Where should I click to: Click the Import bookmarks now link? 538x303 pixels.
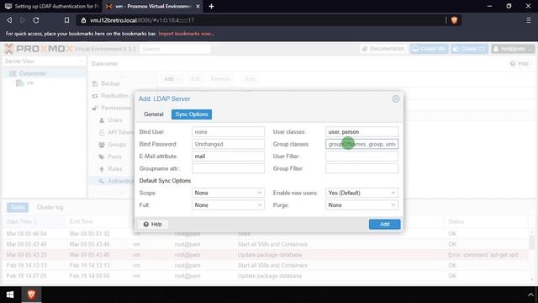click(x=187, y=34)
